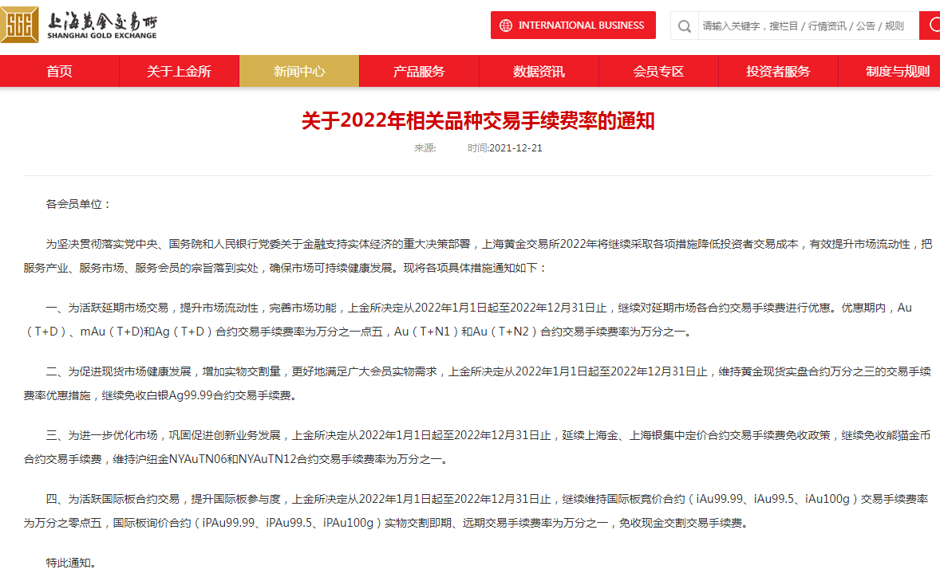Open the 数据资讯 menu
940x581 pixels.
(539, 71)
